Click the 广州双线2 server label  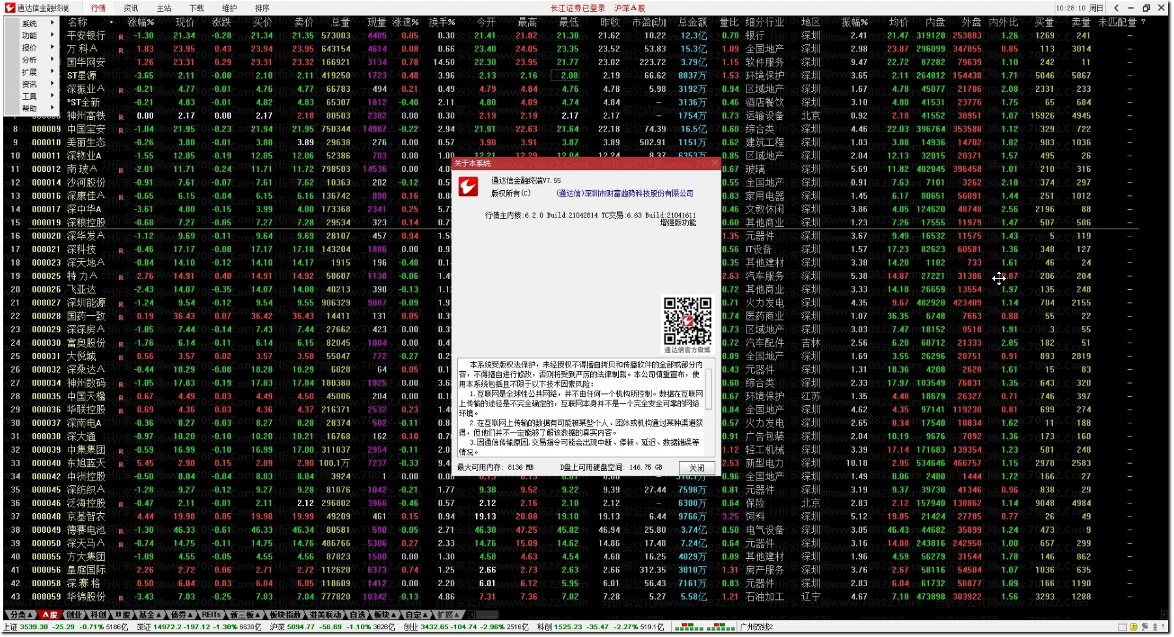[x=756, y=627]
